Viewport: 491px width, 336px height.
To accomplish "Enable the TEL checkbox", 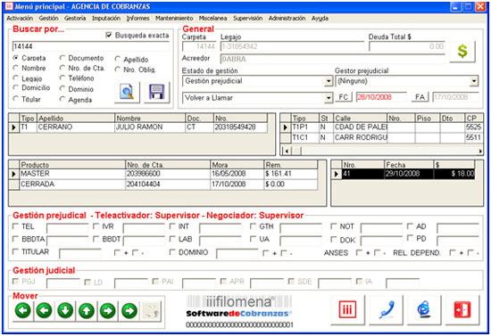I will click(15, 226).
